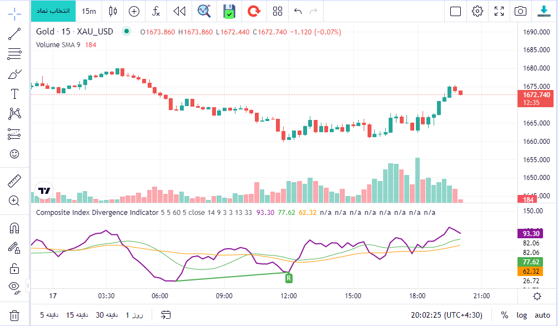Viewport: 558px width, 326px height.
Task: Take a chart snapshot with the camera icon
Action: tap(520, 11)
